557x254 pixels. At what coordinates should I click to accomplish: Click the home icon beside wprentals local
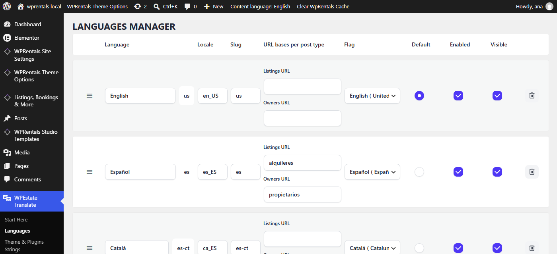(x=21, y=6)
